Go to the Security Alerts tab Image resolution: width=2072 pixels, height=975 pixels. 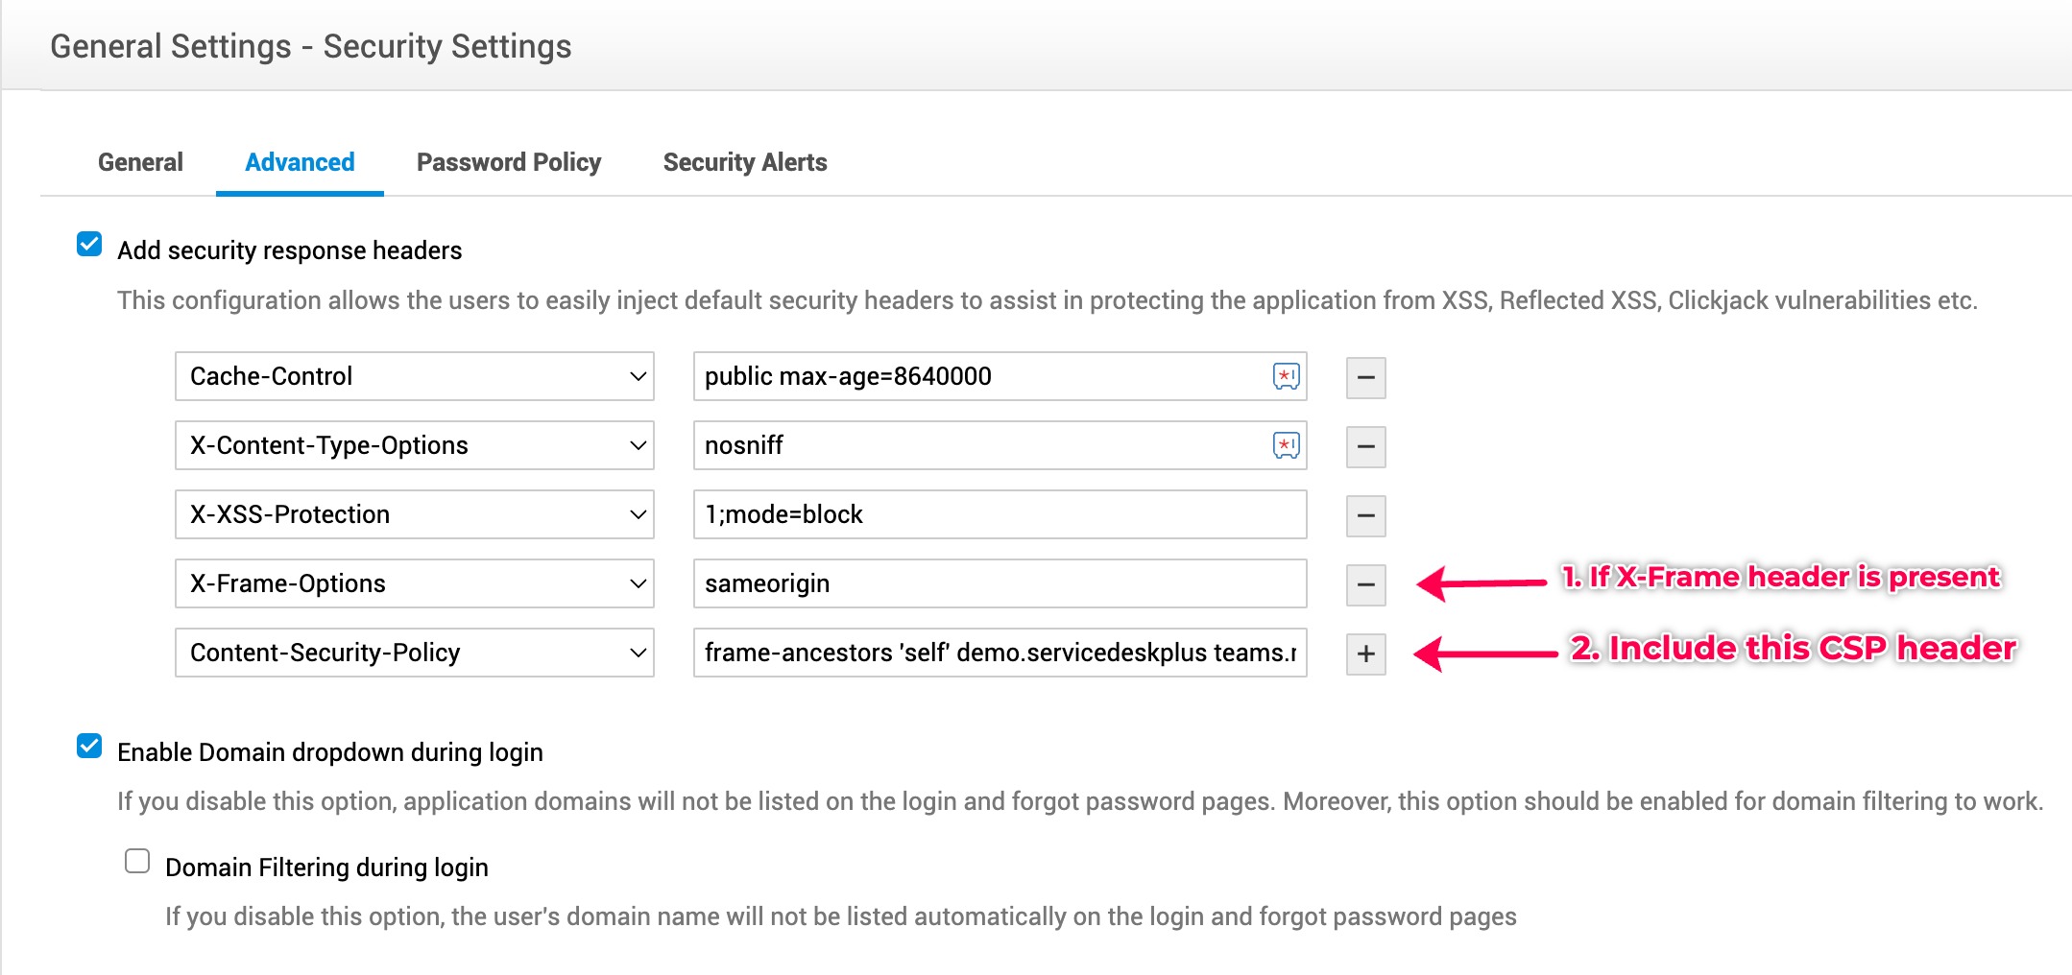745,162
